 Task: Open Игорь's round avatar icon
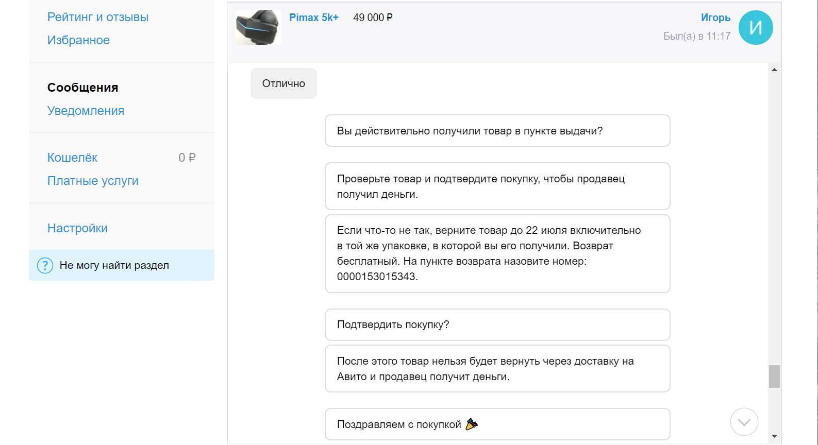755,27
